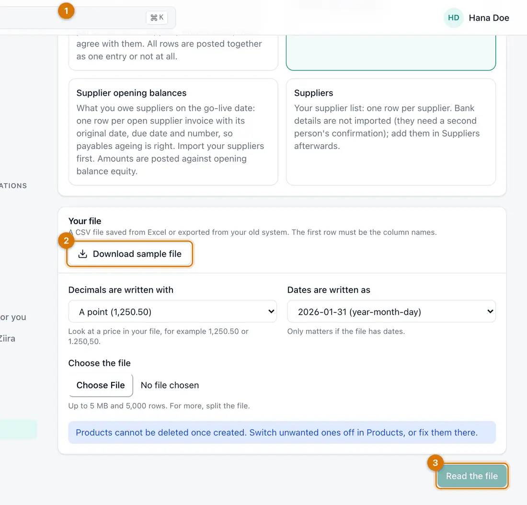Click the 'No file chosen' text
Viewport: 527px width, 505px height.
170,385
